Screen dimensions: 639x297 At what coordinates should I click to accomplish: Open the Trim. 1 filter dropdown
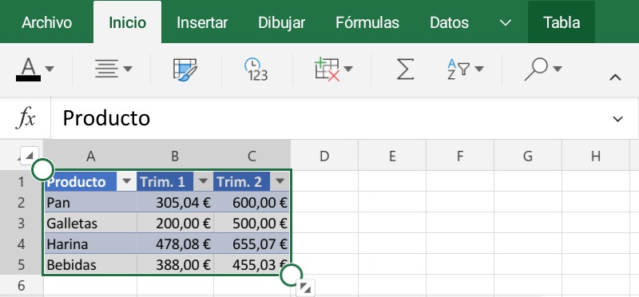click(x=204, y=181)
